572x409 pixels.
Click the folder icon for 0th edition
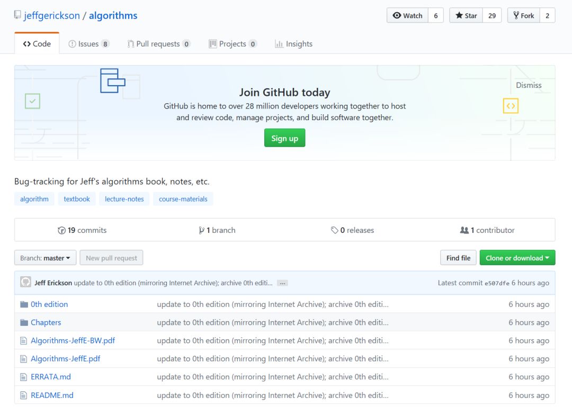[x=24, y=304]
